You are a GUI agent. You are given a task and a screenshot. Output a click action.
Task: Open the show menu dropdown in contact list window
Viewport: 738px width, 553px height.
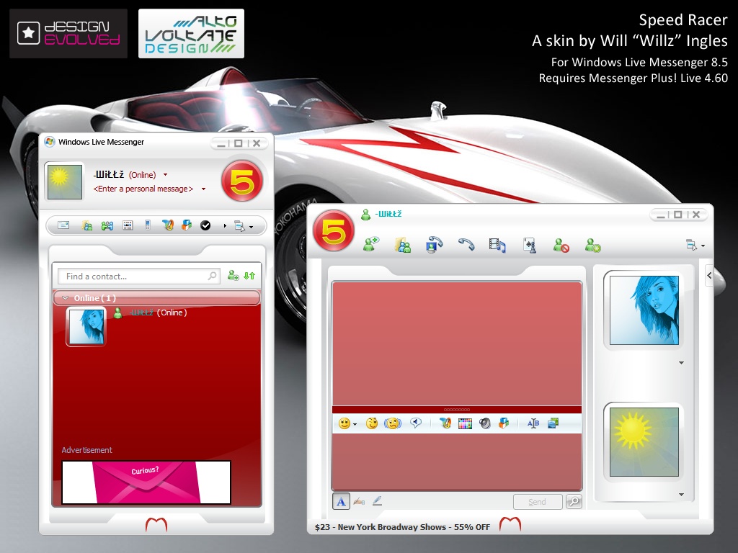click(244, 226)
